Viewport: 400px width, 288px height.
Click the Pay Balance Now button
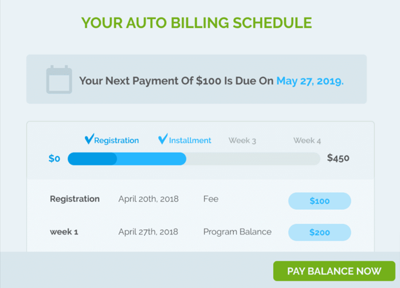[334, 271]
